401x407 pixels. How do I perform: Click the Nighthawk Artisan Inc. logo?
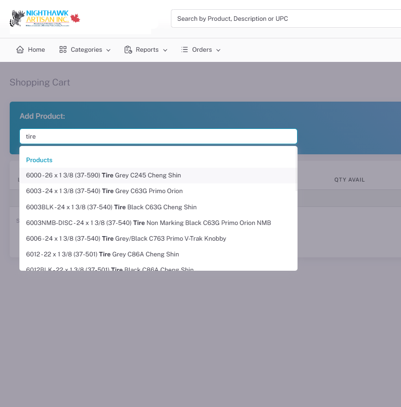45,18
